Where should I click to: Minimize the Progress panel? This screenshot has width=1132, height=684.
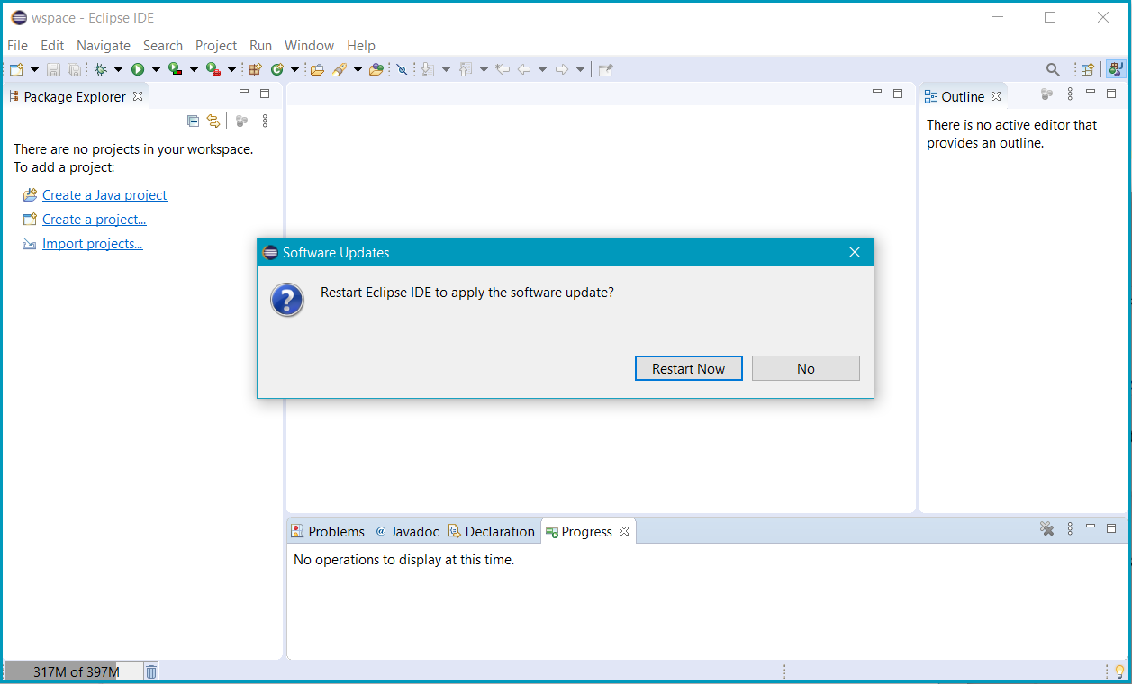(x=1091, y=527)
